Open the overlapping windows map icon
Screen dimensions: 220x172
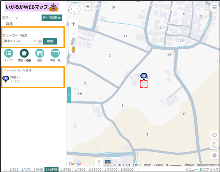tap(214, 145)
